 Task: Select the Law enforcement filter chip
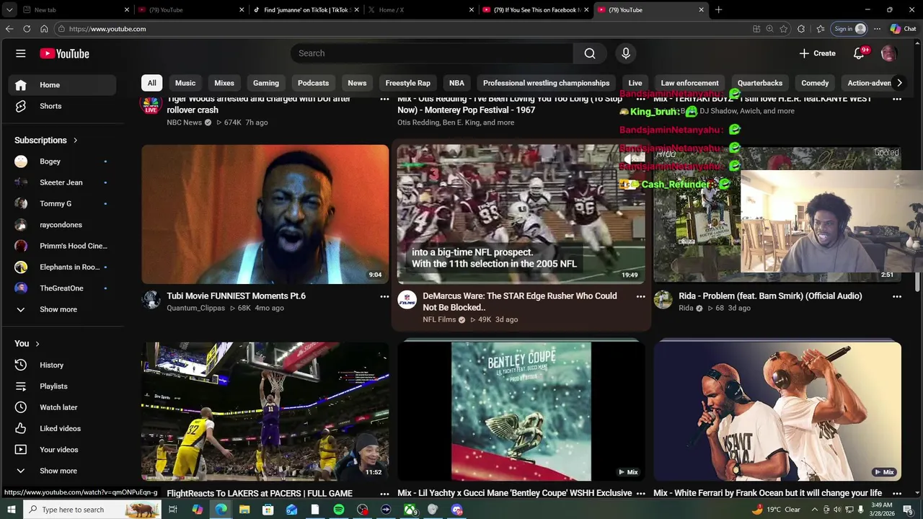tap(689, 83)
